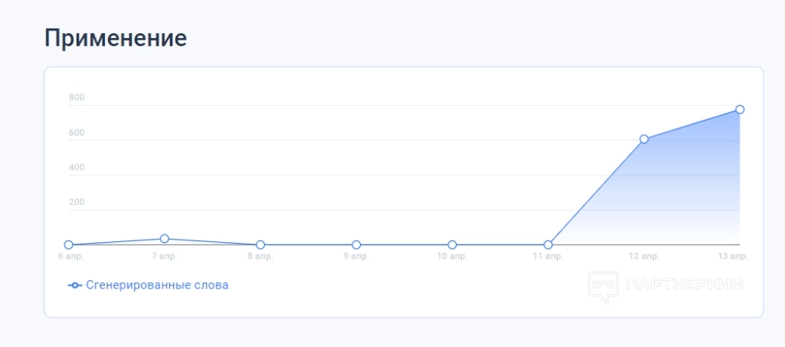Click the data point for 6 апр.
Image resolution: width=785 pixels, height=347 pixels.
click(x=69, y=245)
